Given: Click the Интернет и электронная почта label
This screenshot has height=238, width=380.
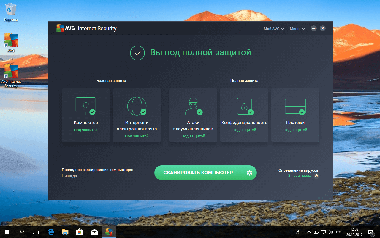Looking at the screenshot, I should [137, 126].
